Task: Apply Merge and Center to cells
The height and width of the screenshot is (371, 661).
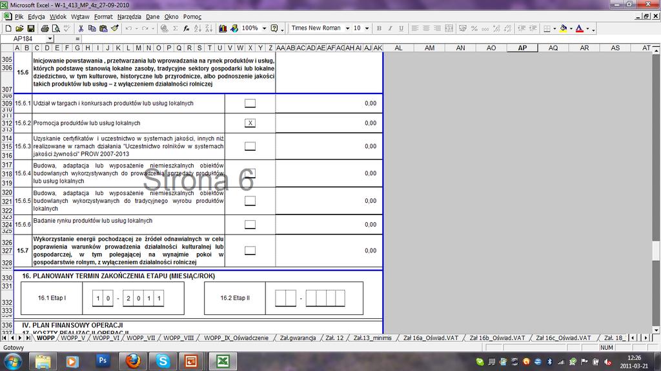Action: tap(449, 28)
